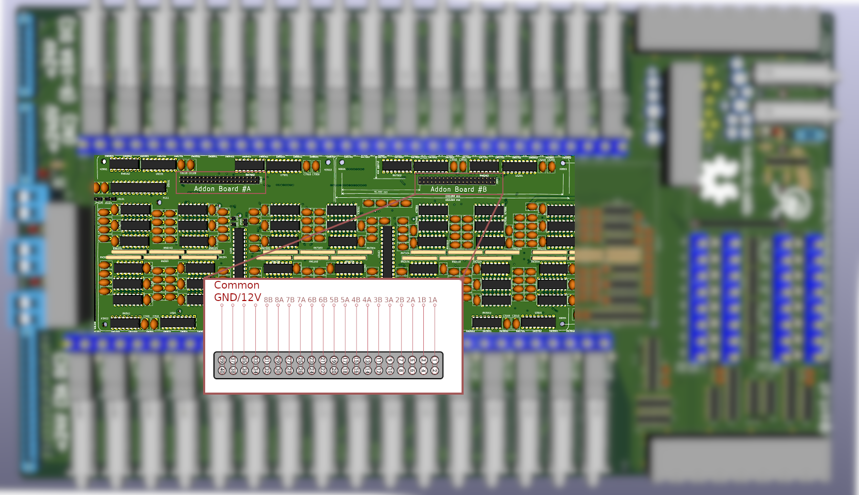
Task: Select connector pin 24
Action: click(312, 370)
